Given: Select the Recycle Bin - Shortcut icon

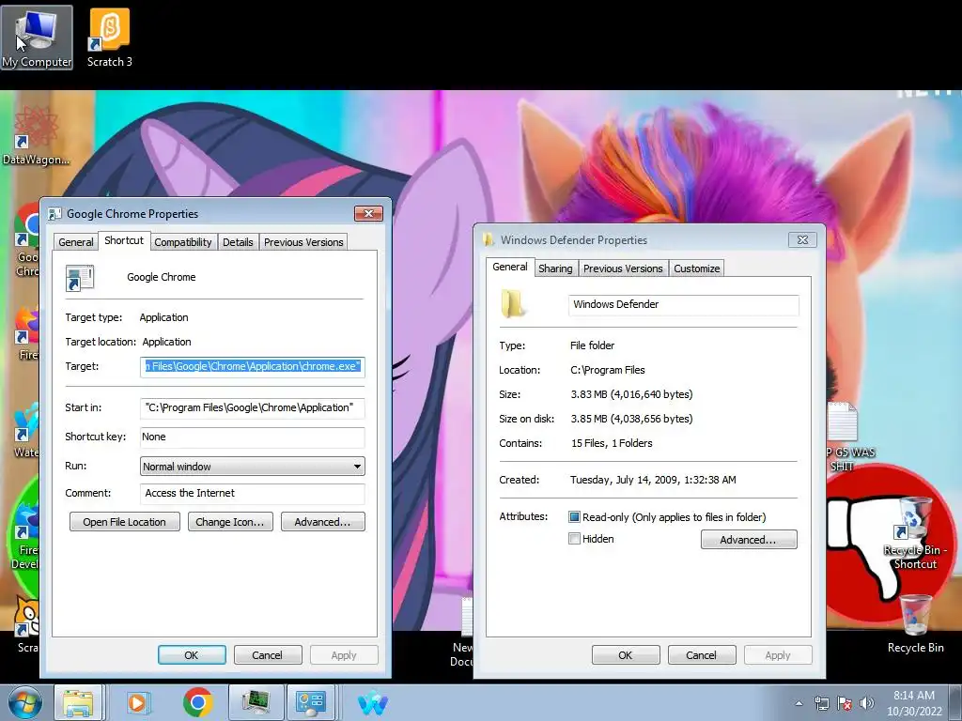Looking at the screenshot, I should click(915, 533).
